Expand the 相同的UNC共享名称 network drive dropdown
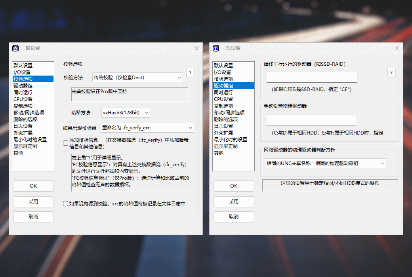This screenshot has height=277, width=412. (325, 163)
